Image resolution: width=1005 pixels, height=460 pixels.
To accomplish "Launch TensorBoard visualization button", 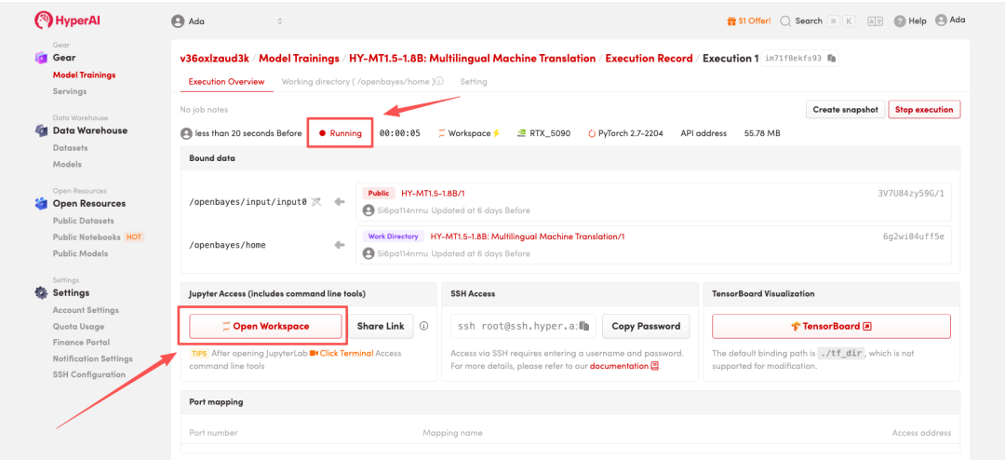I will point(831,326).
